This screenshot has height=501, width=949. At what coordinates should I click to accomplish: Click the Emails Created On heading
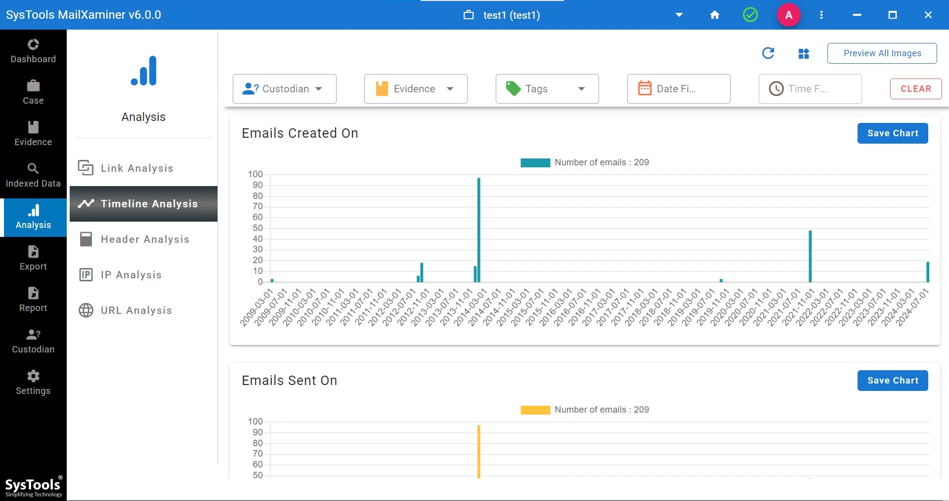[x=300, y=133]
